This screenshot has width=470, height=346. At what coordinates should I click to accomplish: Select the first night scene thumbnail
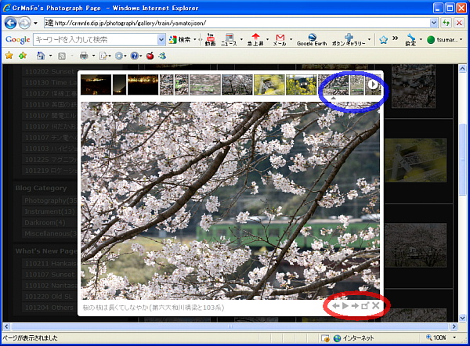click(x=96, y=84)
